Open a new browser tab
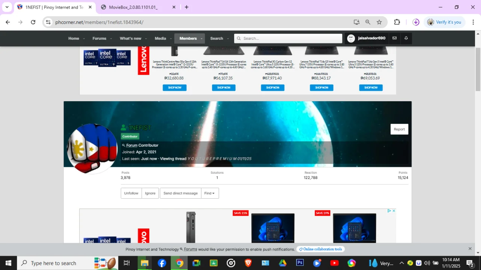Image resolution: width=481 pixels, height=270 pixels. [x=186, y=7]
